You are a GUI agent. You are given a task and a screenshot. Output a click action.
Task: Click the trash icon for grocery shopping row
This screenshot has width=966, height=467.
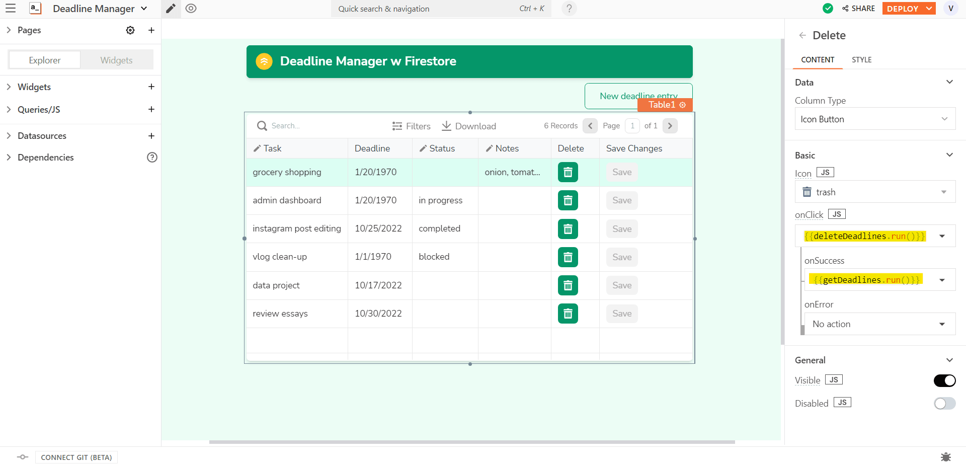click(x=568, y=172)
